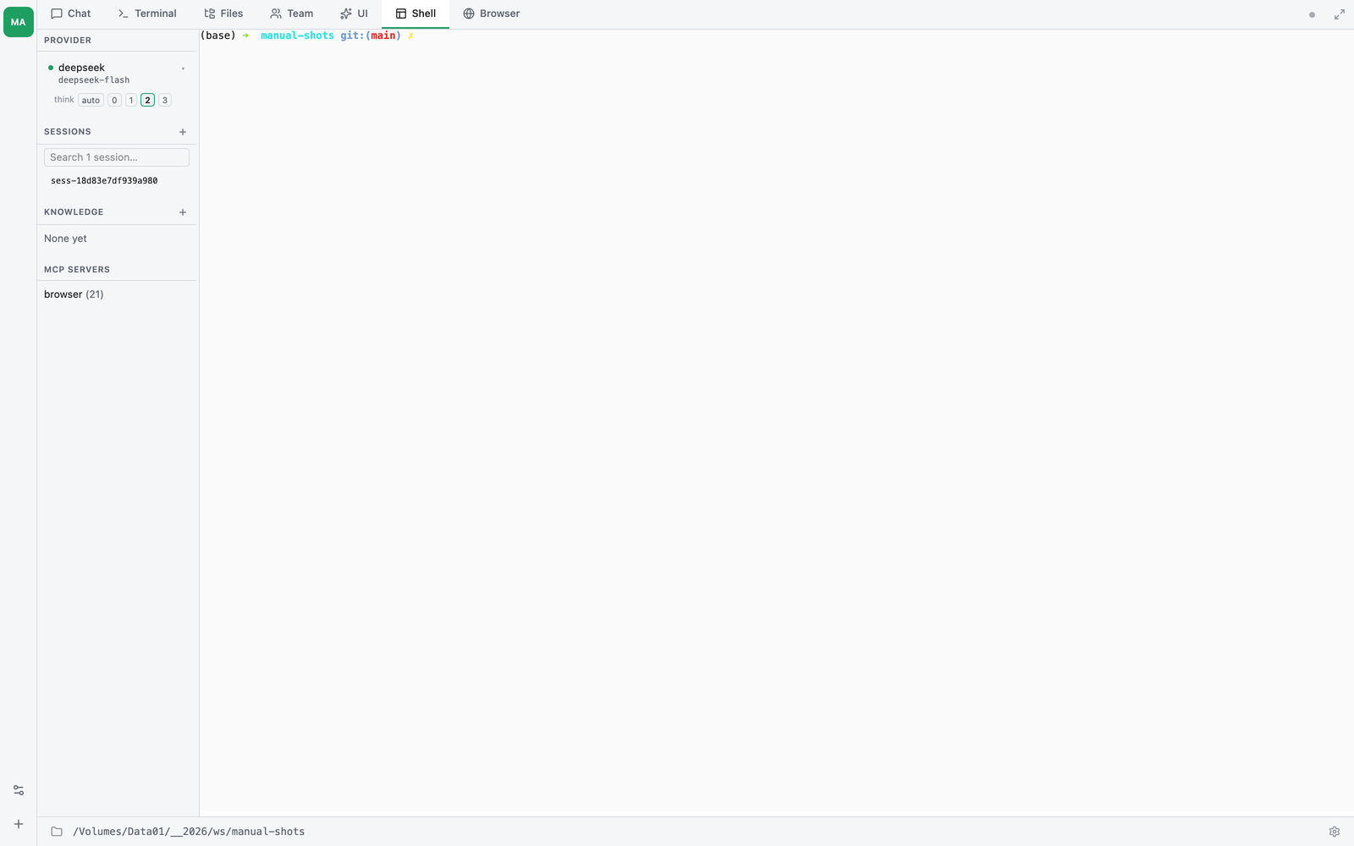Click the None yet knowledge placeholder

65,239
